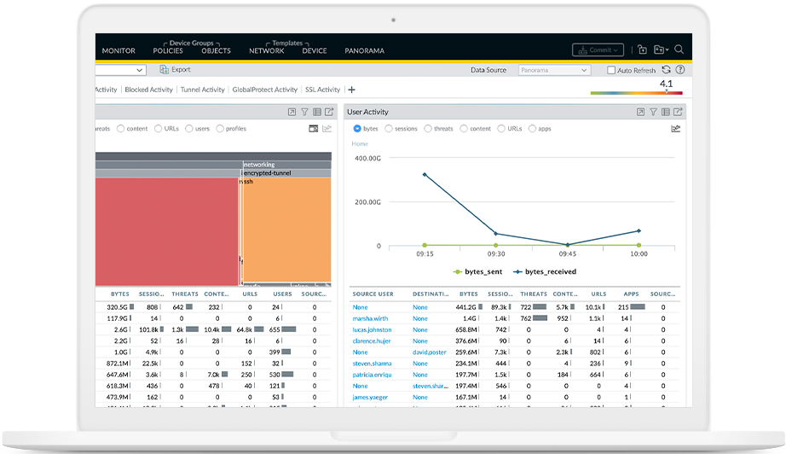The image size is (786, 454).
Task: Click the filter funnel icon in User Activity
Action: pyautogui.click(x=653, y=112)
